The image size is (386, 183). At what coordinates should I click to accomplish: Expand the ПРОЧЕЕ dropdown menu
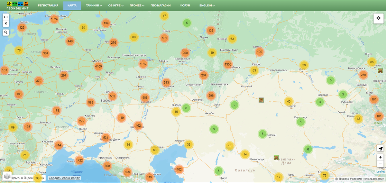tap(137, 5)
